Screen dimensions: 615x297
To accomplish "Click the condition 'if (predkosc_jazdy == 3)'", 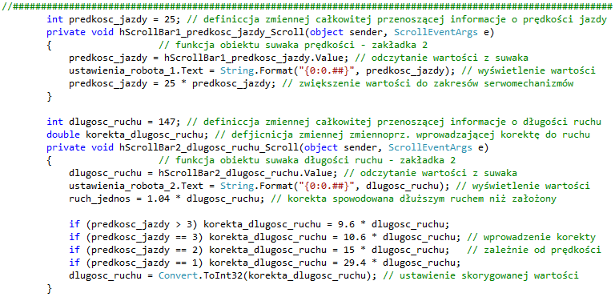I will point(136,238).
